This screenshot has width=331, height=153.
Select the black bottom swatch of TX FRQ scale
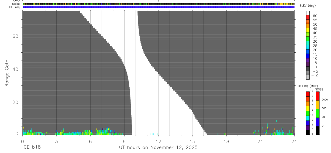[x=308, y=132]
